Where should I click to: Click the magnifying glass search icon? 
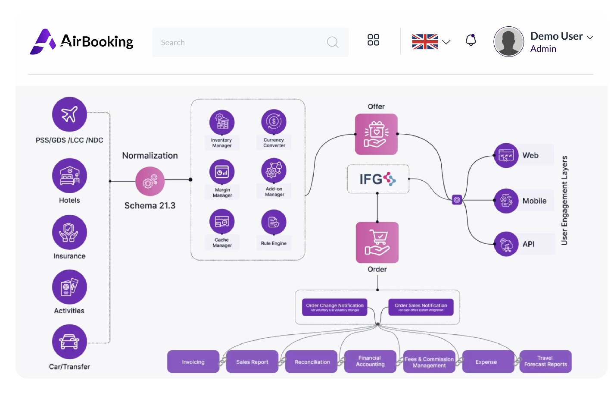point(332,42)
